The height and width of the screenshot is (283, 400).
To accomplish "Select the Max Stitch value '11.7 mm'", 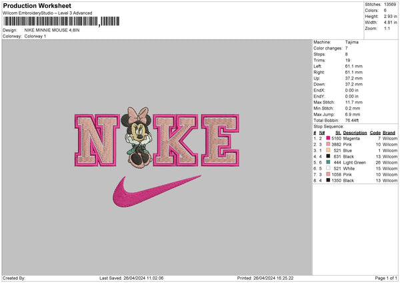I will coord(354,102).
